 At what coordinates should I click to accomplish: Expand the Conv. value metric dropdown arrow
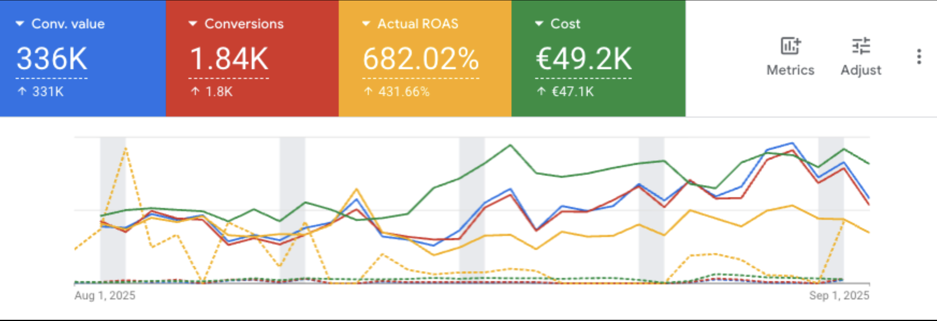(20, 24)
